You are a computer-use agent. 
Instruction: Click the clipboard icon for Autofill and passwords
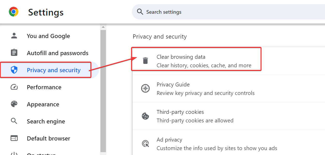13,53
